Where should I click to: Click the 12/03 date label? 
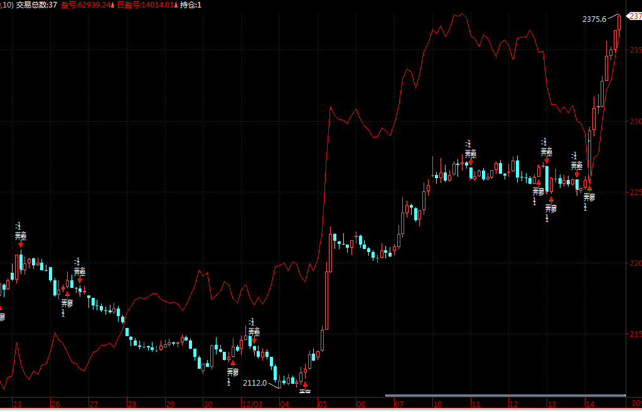[252, 404]
